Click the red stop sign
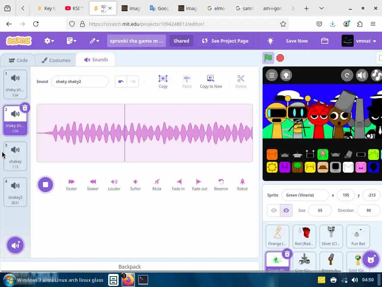 pos(280,58)
